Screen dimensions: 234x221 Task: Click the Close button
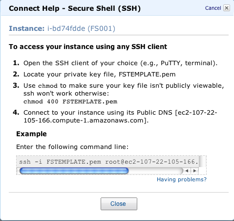click(x=119, y=204)
